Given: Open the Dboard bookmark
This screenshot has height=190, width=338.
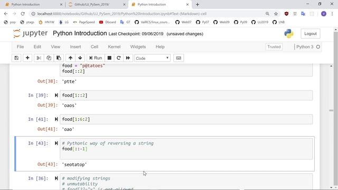Looking at the screenshot, I should point(108,22).
